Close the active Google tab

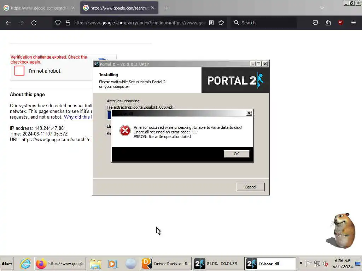click(153, 8)
